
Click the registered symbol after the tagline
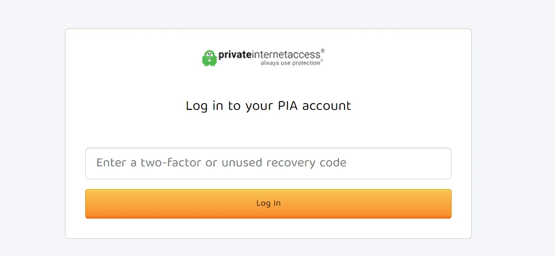322,62
